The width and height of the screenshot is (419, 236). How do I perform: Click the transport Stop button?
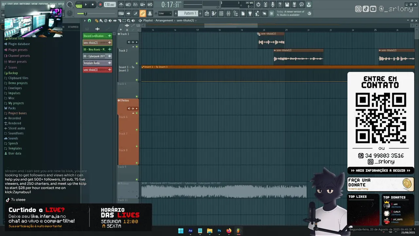coord(93,5)
